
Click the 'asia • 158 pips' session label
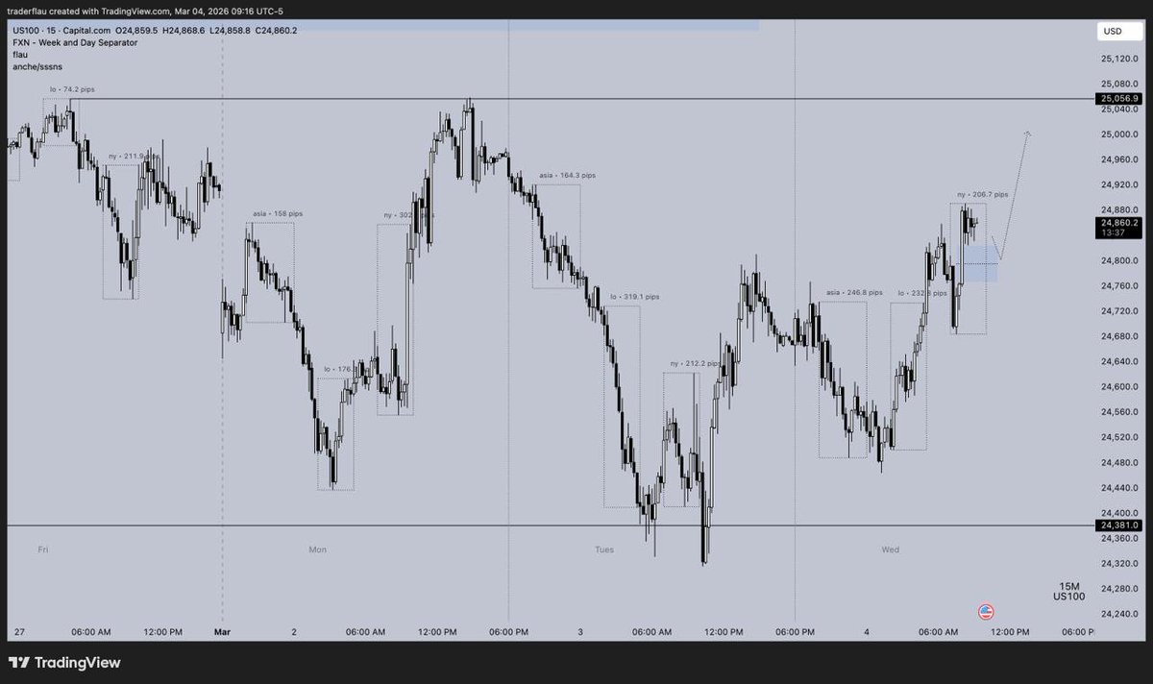point(278,213)
